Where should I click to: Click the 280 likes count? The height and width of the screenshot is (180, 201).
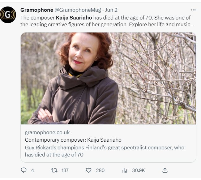tap(100, 170)
